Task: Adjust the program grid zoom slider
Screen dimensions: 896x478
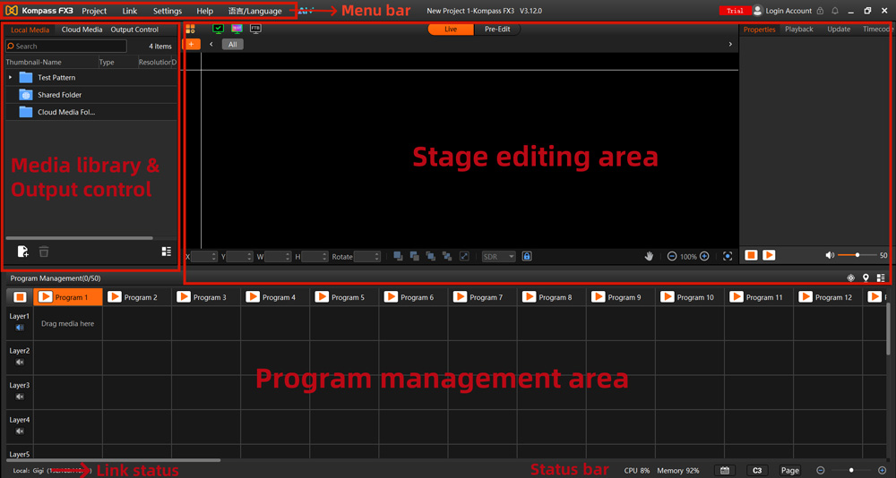Action: pyautogui.click(x=851, y=470)
